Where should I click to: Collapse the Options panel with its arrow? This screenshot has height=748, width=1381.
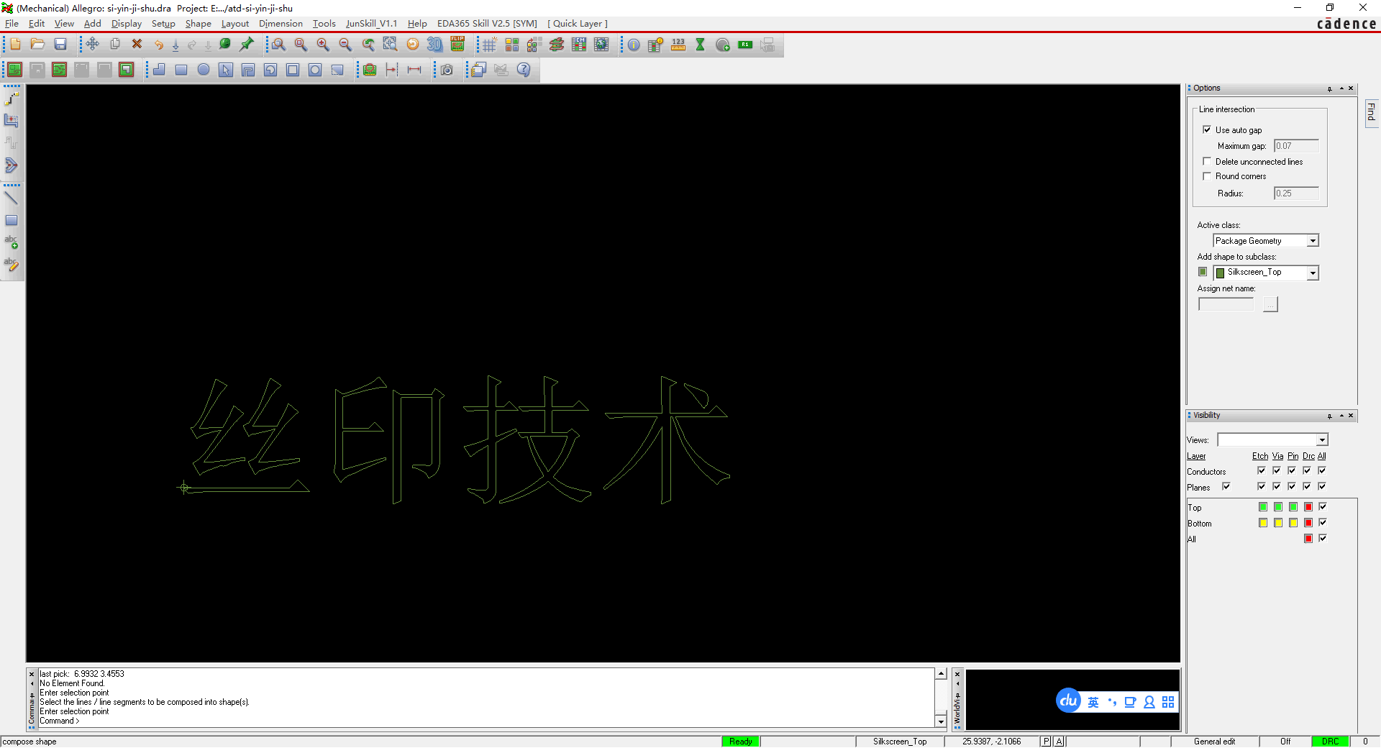[1341, 88]
